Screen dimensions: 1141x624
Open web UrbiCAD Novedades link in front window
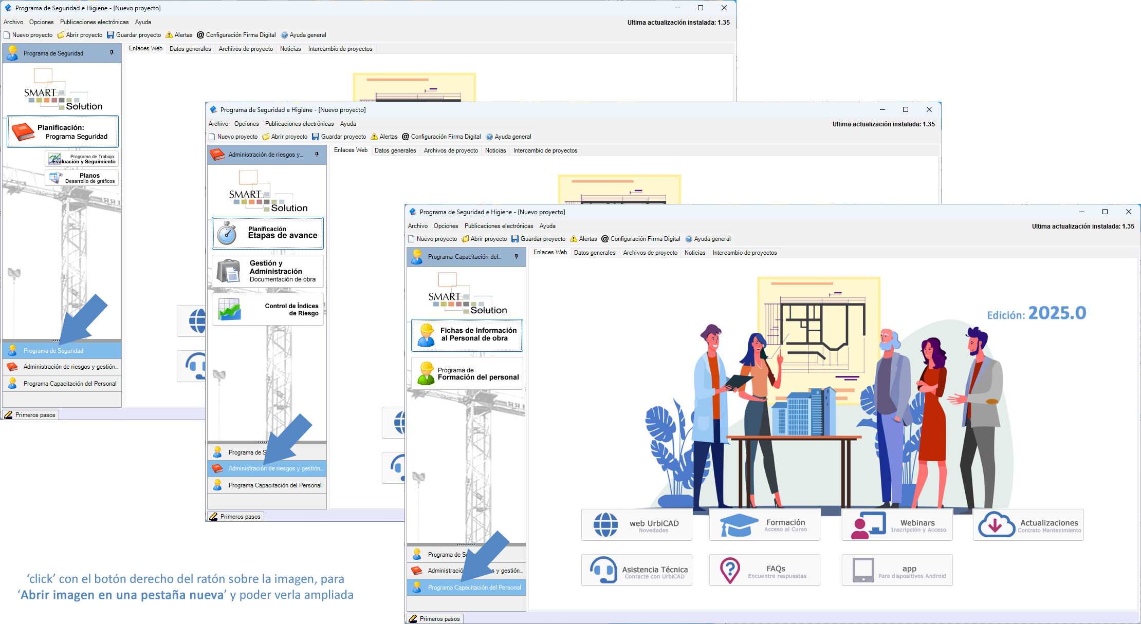pyautogui.click(x=636, y=525)
